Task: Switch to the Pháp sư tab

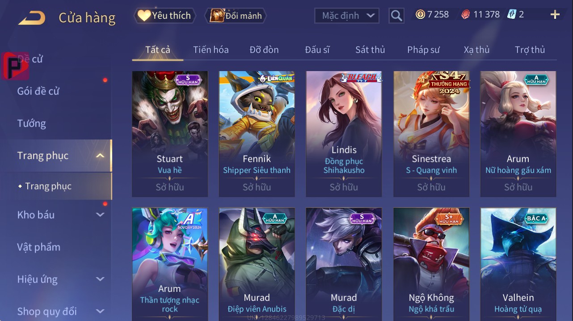Action: coord(423,50)
